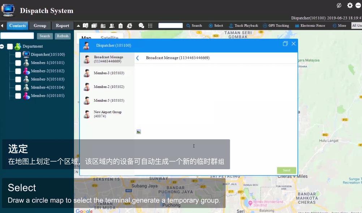Viewport: 362px width, 213px height.
Task: Open Electronic Fence tool
Action: click(310, 26)
